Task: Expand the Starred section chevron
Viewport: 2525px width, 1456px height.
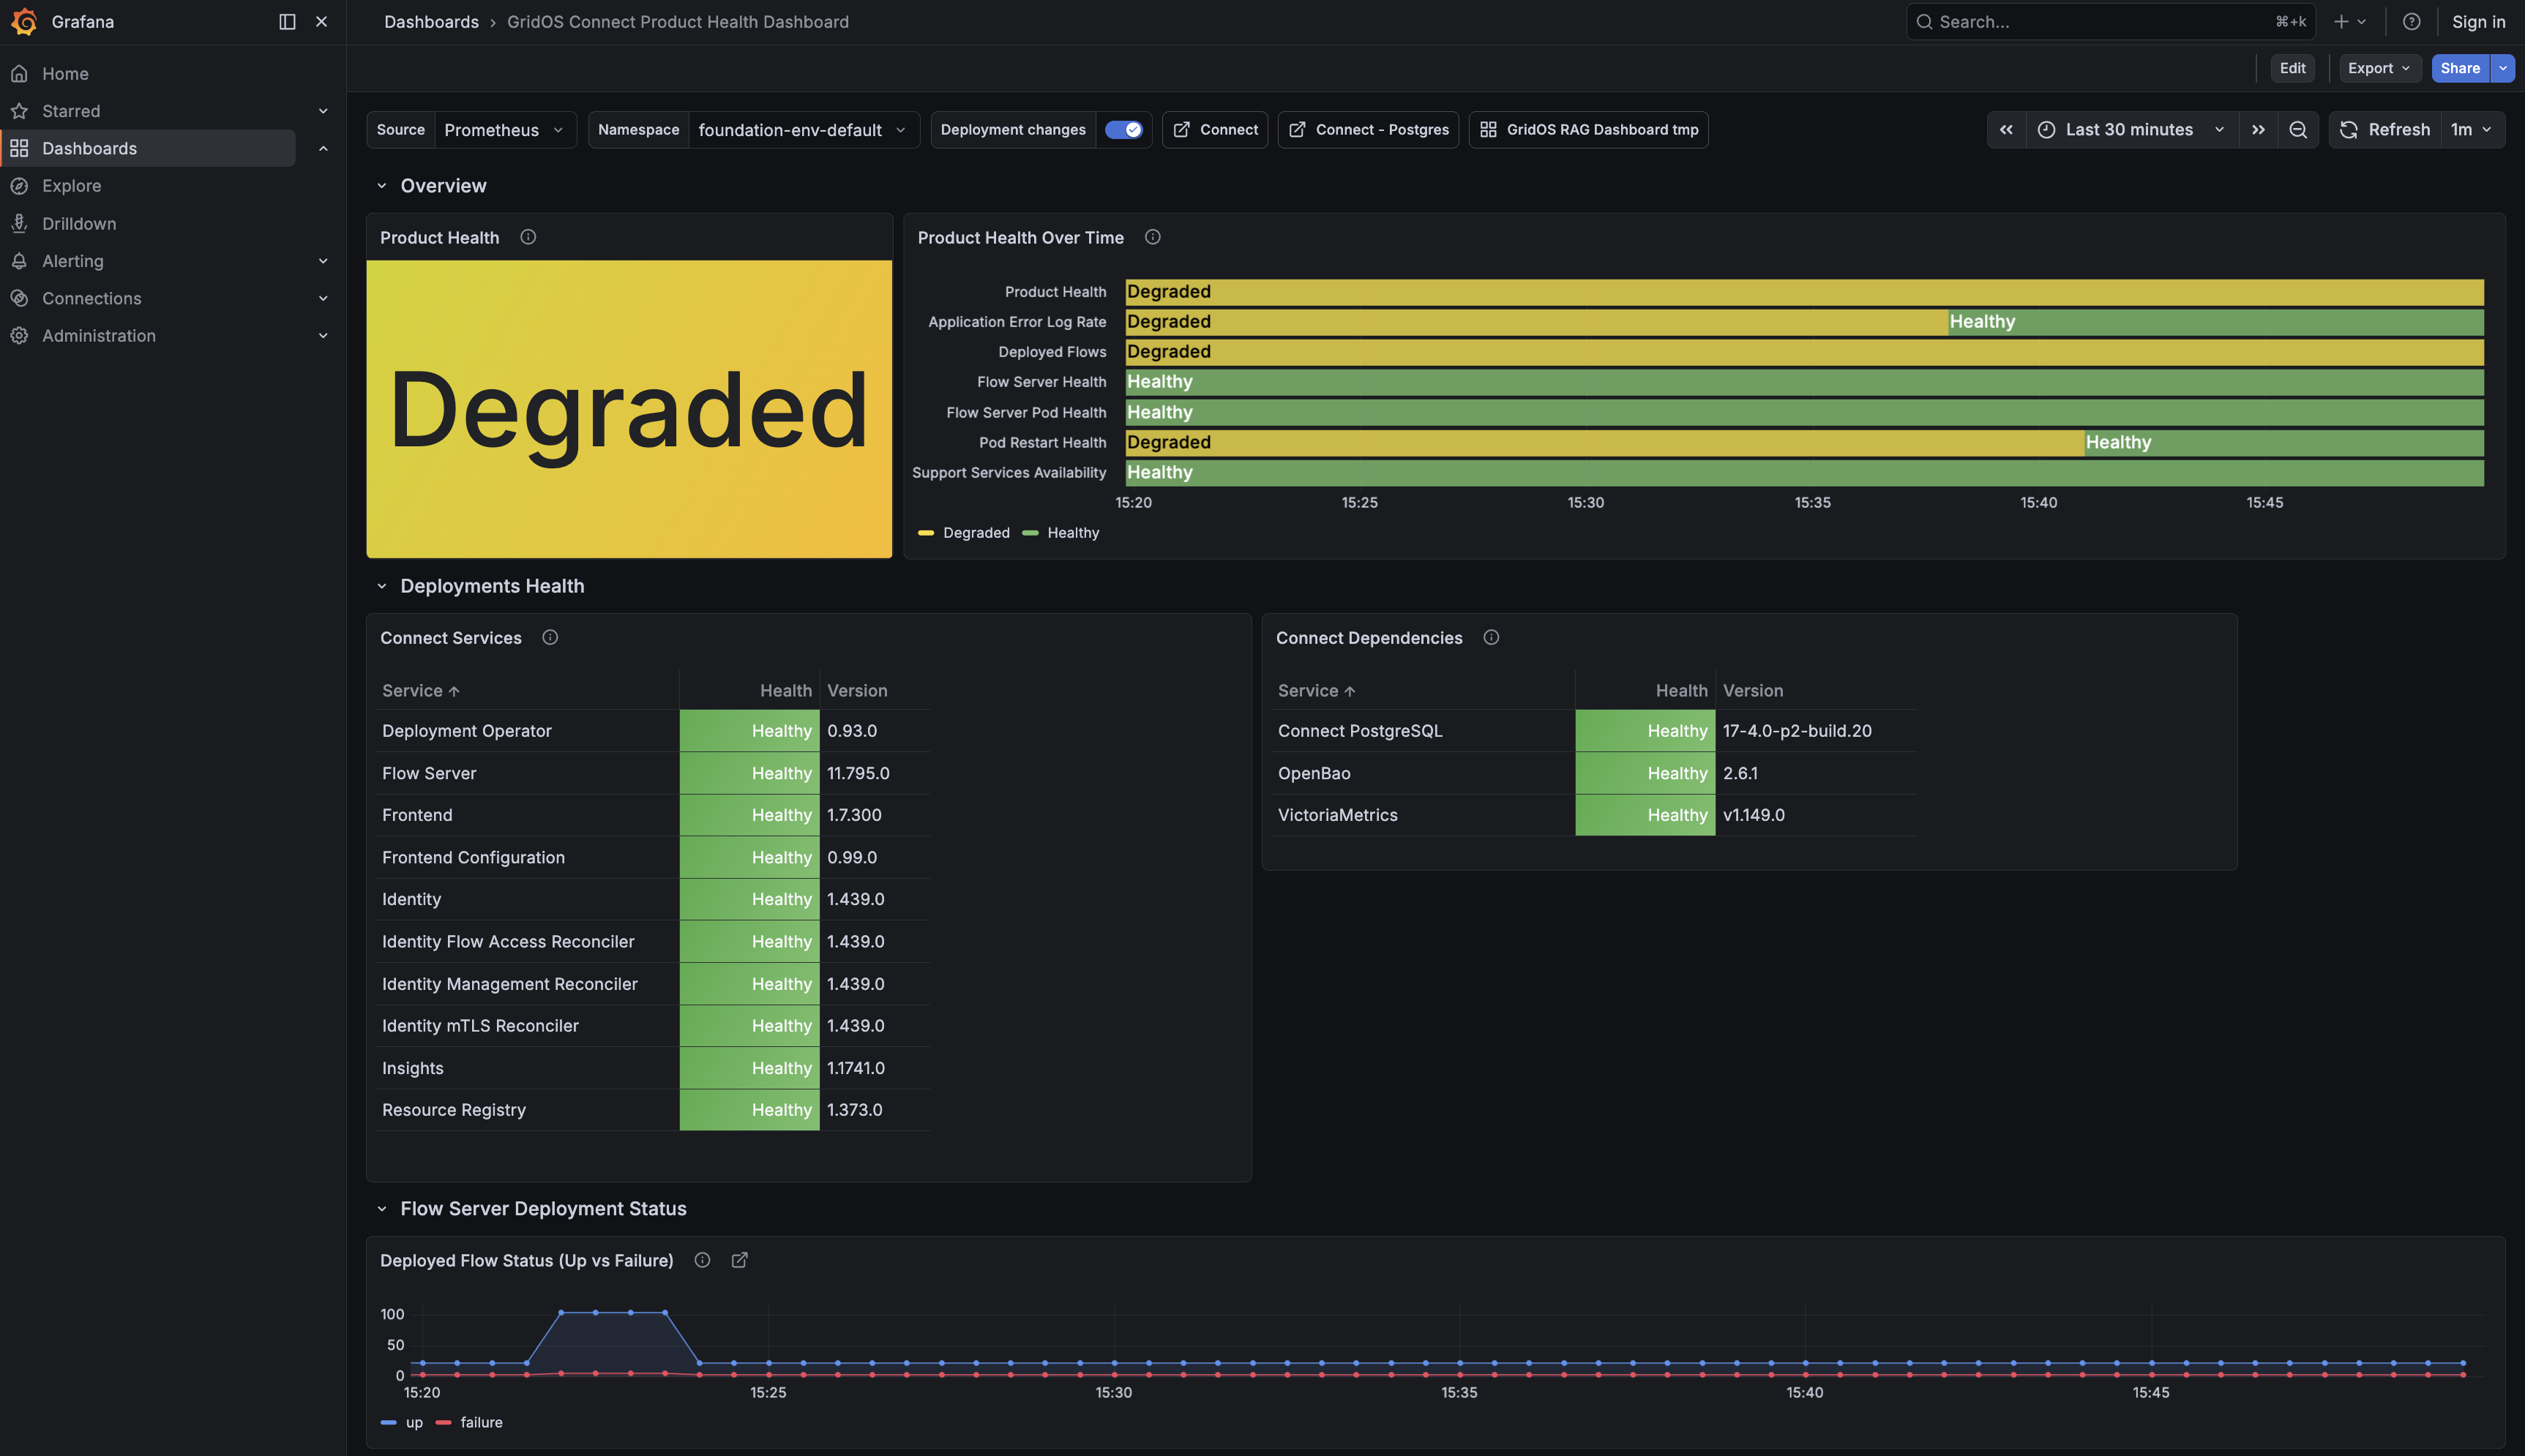Action: (x=323, y=110)
